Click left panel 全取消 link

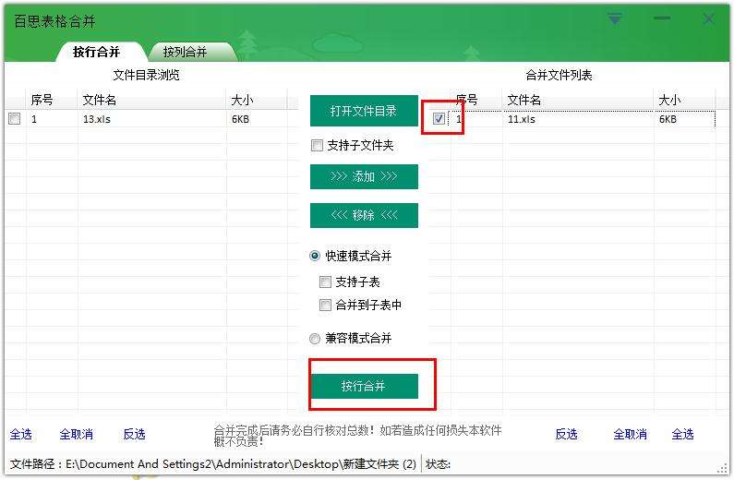point(77,434)
